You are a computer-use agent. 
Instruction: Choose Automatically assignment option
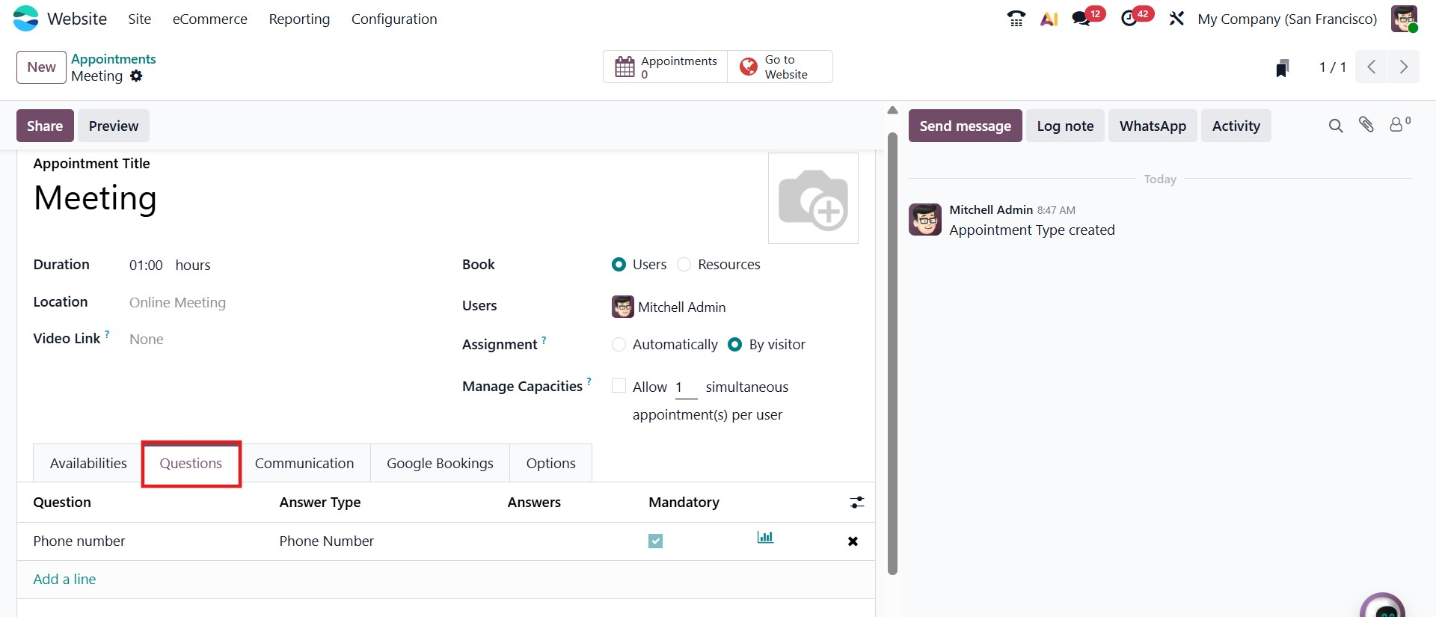click(619, 345)
